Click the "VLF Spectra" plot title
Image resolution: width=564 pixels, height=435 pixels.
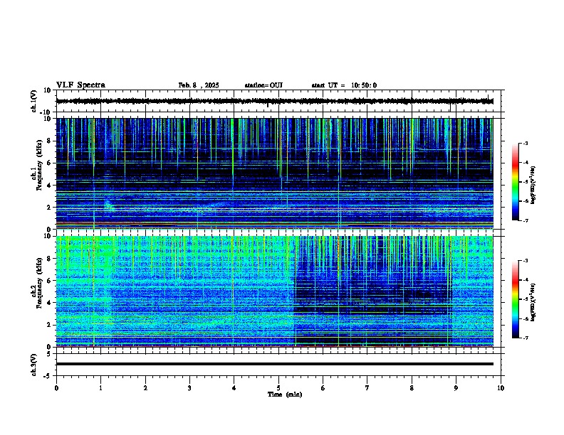(x=80, y=85)
